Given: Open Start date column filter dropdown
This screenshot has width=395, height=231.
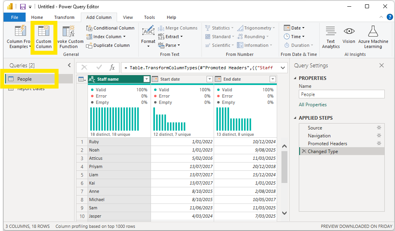Looking at the screenshot, I should coord(210,79).
